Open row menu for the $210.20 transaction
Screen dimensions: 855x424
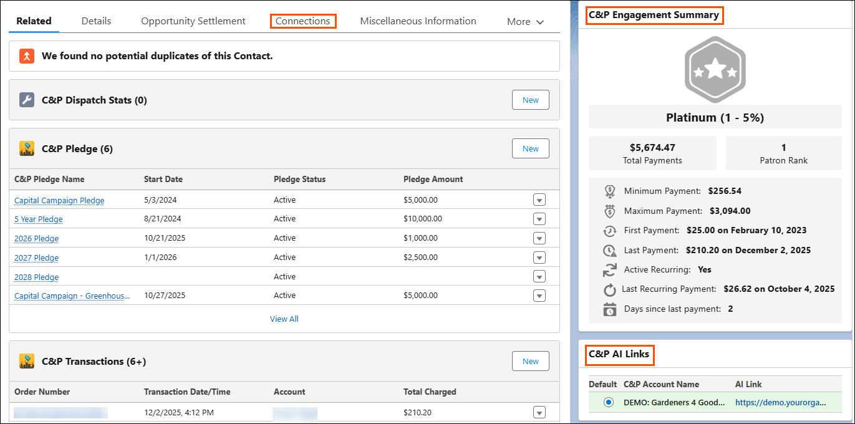click(x=539, y=413)
